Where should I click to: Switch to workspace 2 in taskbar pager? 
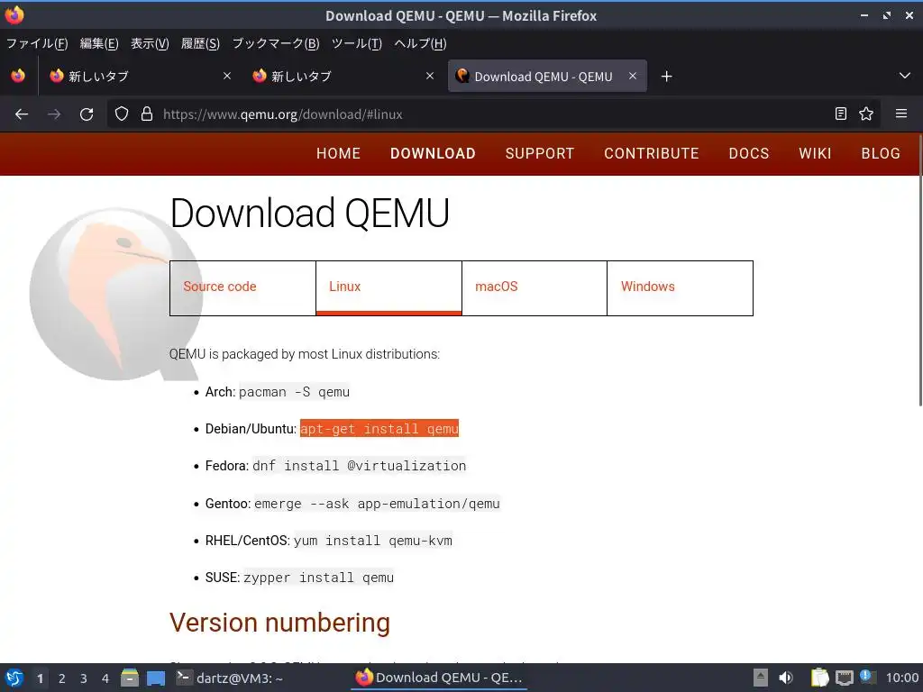point(62,678)
